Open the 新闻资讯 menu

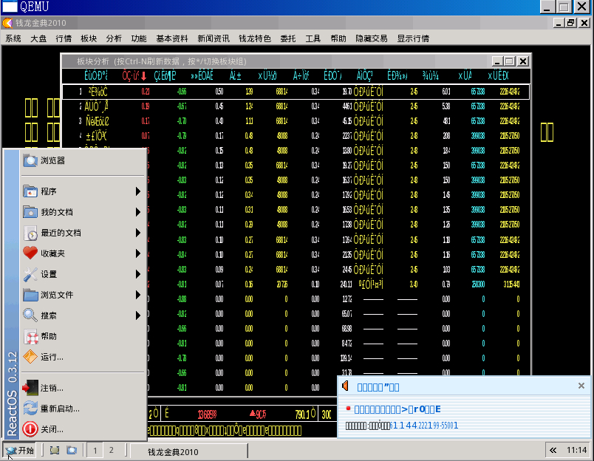(x=214, y=38)
